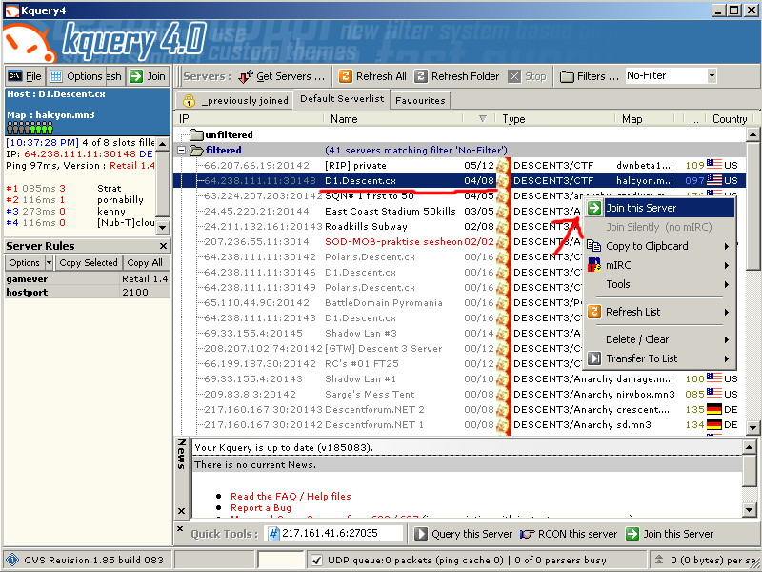Click Join this Server in Quick Tools

pos(670,534)
